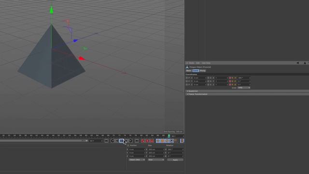Click the green axis-plane handle
The width and height of the screenshot is (309, 174).
coord(84,48)
